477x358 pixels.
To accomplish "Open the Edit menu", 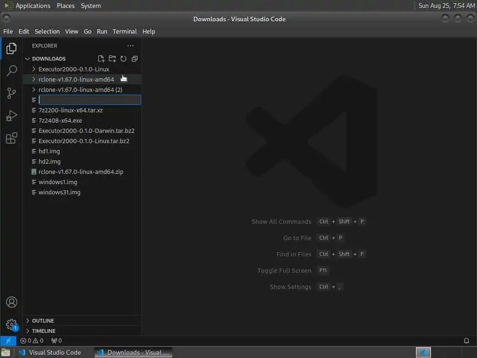I will click(24, 31).
